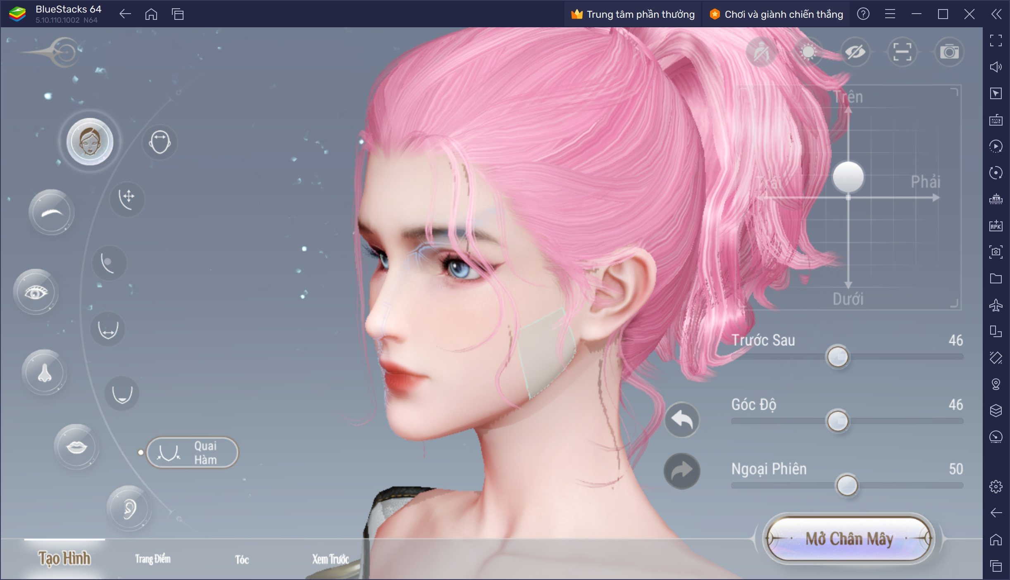Open the ear editing category
The image size is (1010, 580).
pyautogui.click(x=129, y=509)
